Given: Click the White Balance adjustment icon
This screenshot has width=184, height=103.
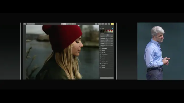Looking at the screenshot, I should [101, 54].
